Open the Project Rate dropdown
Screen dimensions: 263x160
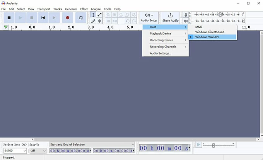point(15,151)
